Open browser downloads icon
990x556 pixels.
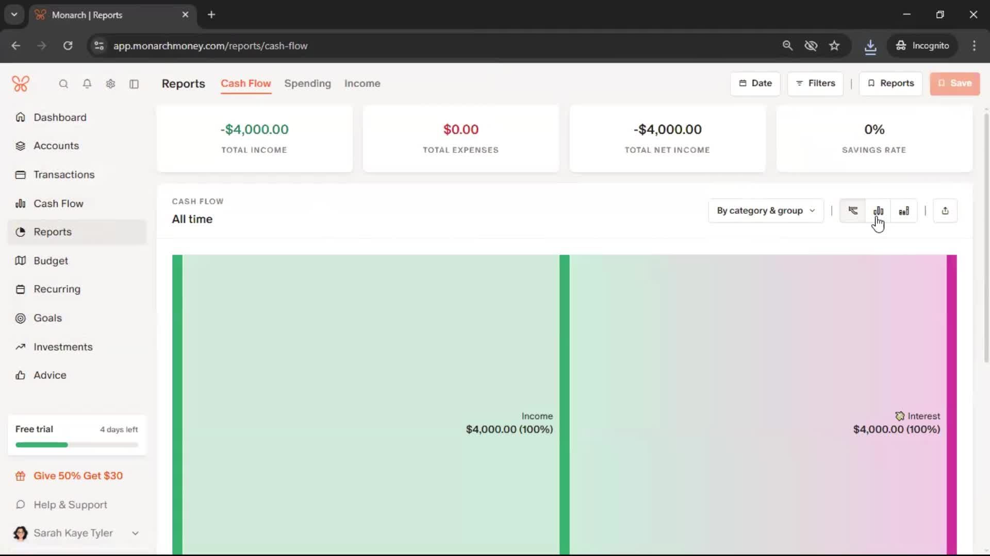[x=870, y=46]
